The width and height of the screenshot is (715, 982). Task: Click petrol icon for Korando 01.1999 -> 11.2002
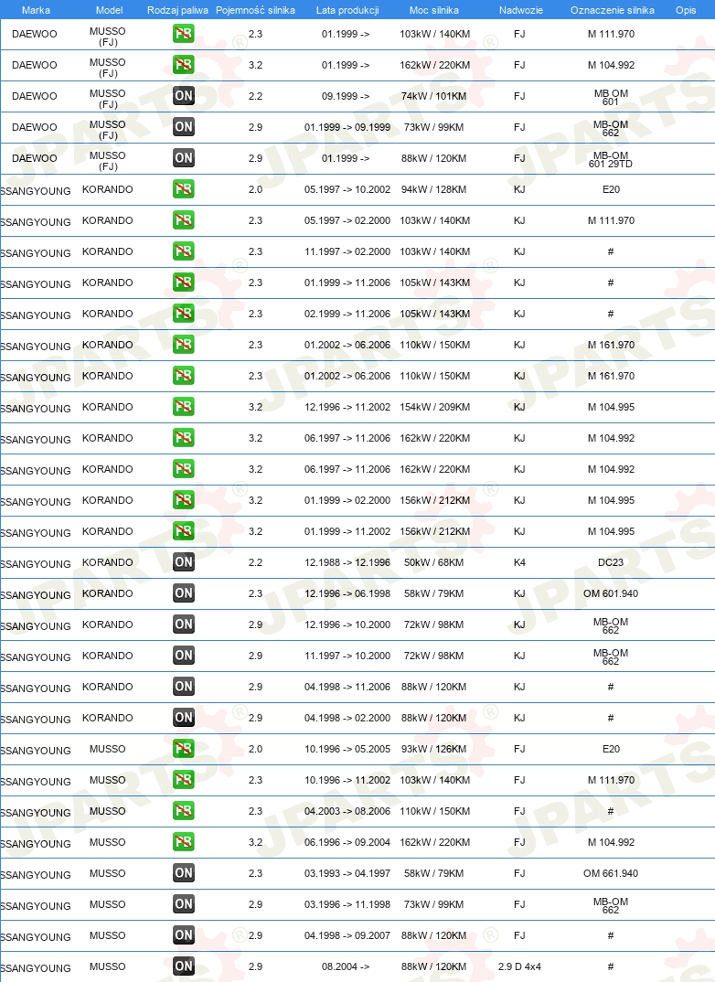click(x=184, y=530)
